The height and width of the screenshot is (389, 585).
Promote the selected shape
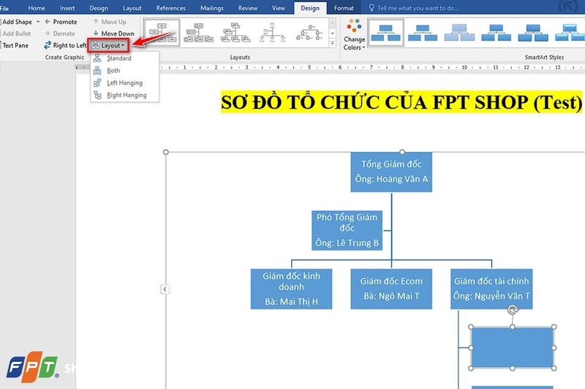point(61,22)
